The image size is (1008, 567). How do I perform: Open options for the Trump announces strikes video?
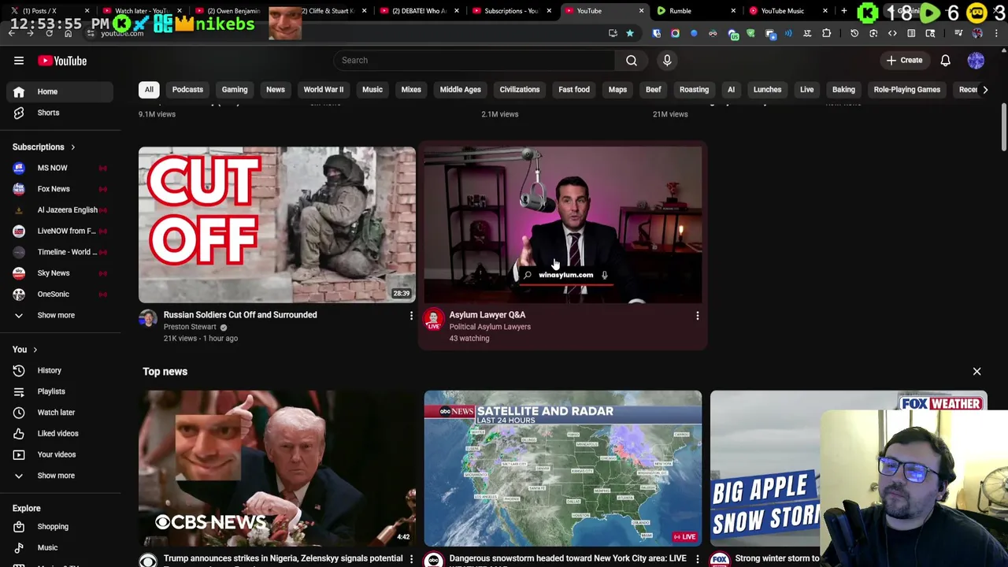coord(411,559)
